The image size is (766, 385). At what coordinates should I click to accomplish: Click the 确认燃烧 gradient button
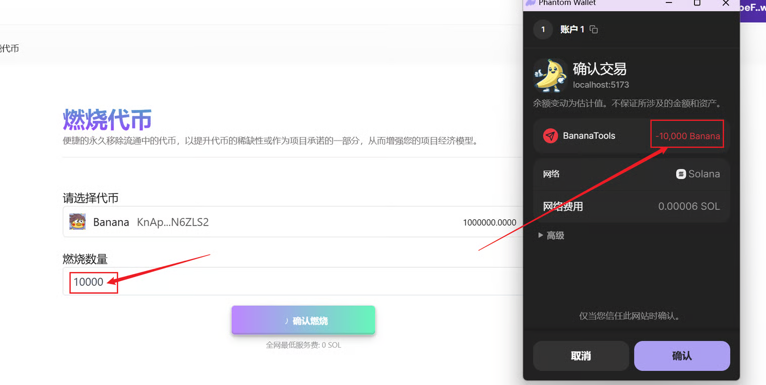pyautogui.click(x=303, y=320)
